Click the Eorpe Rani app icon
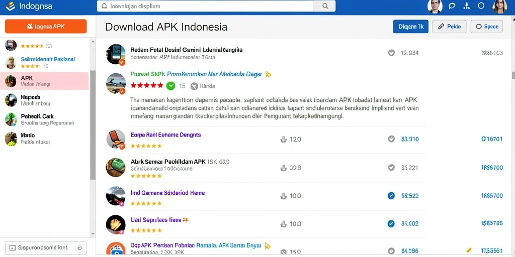 point(116,139)
